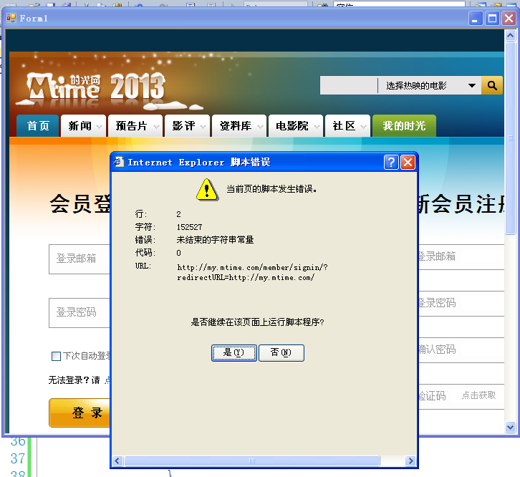520x477 pixels.
Task: Click the 登录邮箱 input field on left
Action: (x=79, y=259)
